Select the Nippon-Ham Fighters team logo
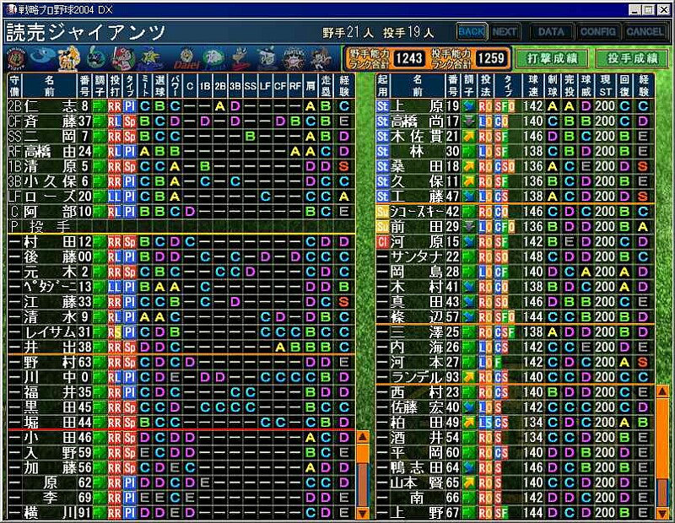675x523 pixels. (294, 58)
